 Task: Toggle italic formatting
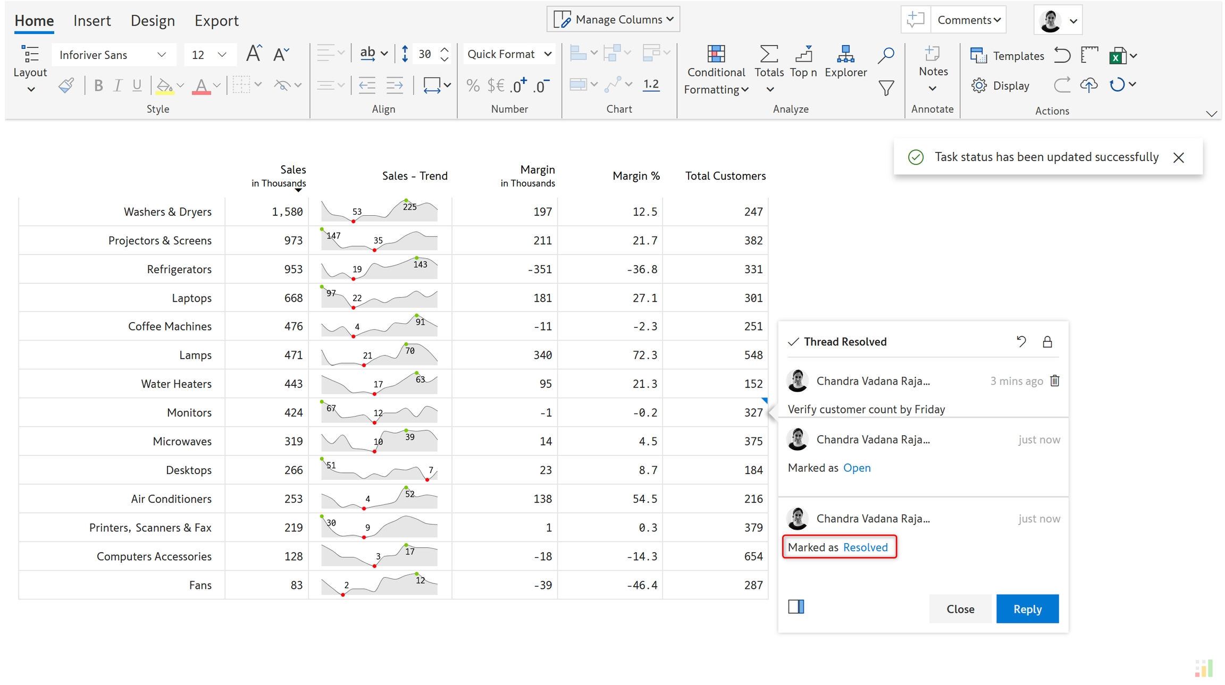tap(118, 86)
